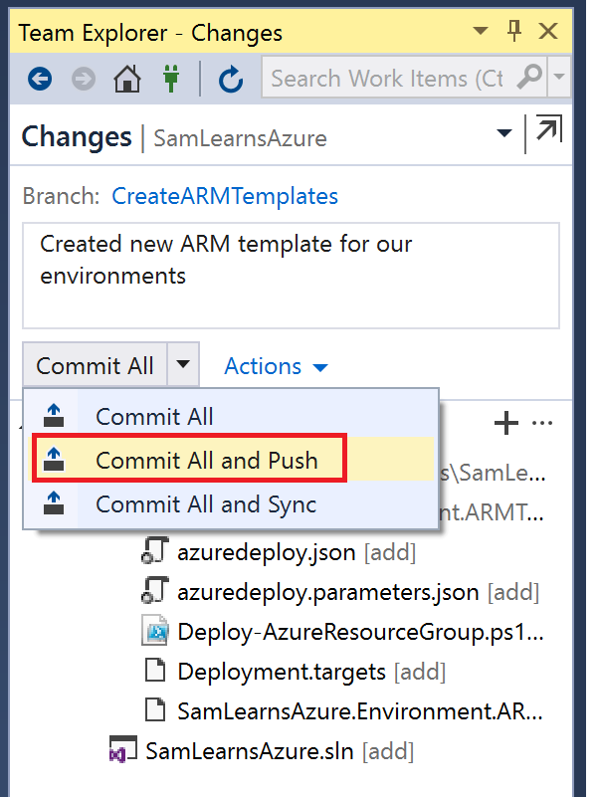
Task: Choose Commit All and Sync
Action: 205,503
